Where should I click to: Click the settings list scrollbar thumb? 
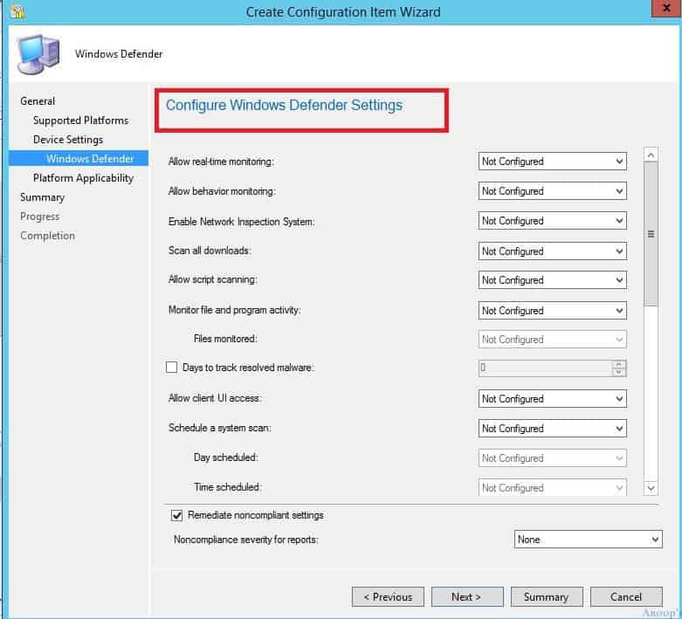coord(651,234)
